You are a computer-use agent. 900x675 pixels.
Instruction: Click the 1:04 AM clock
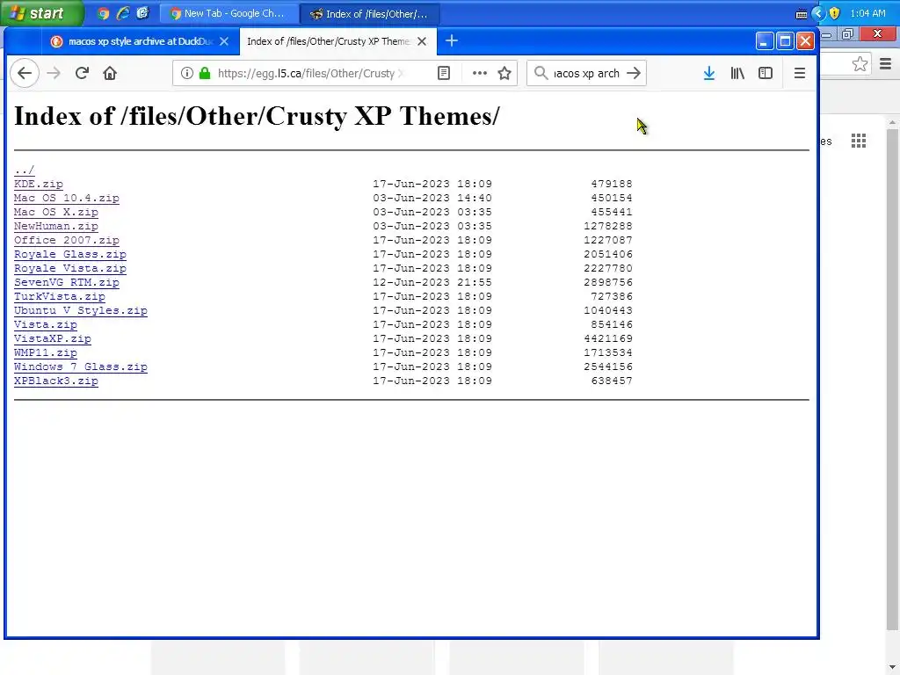click(867, 13)
